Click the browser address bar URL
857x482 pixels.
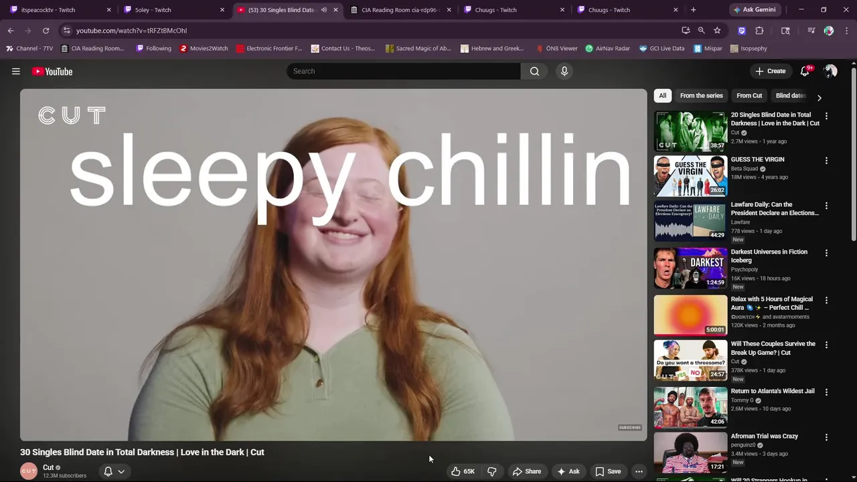point(131,30)
